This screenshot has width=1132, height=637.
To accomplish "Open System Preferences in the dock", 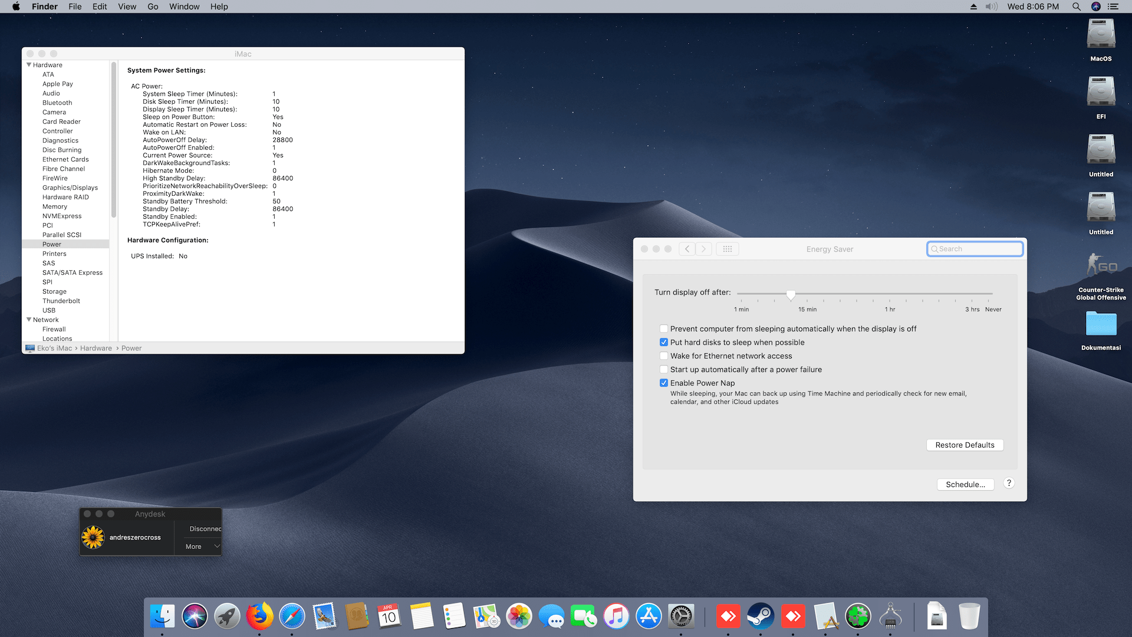I will coord(681,617).
